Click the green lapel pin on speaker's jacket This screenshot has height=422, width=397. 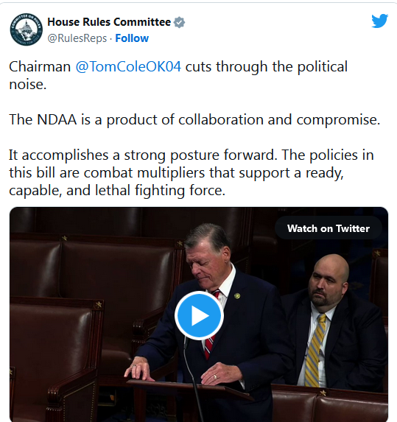(x=237, y=296)
